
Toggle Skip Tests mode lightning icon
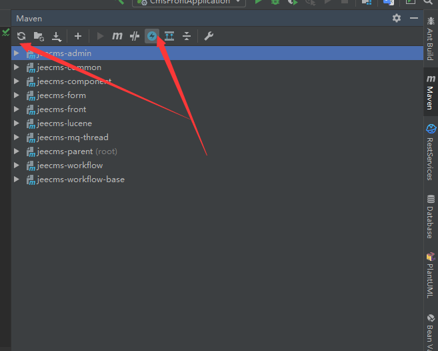[152, 36]
